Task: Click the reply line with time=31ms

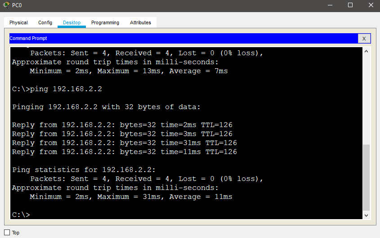Action: coord(125,143)
